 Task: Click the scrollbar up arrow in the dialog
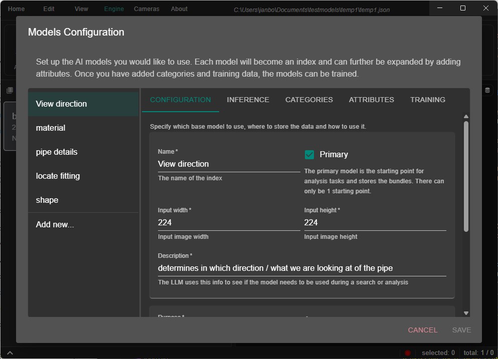pyautogui.click(x=466, y=116)
